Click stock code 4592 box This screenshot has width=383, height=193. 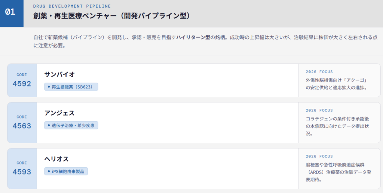click(x=22, y=80)
